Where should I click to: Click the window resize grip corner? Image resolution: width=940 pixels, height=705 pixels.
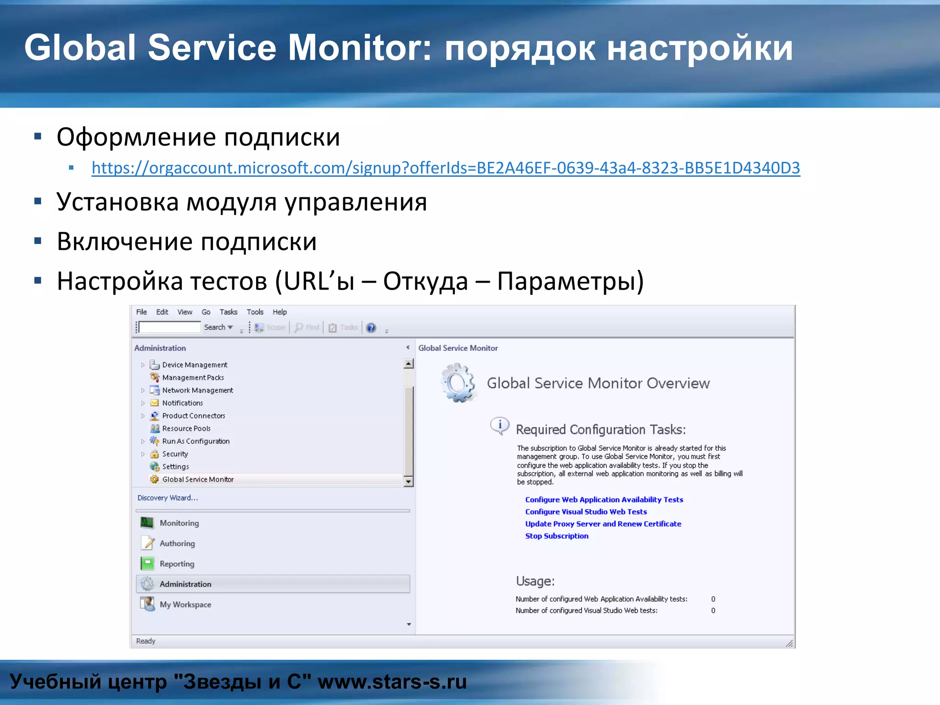[789, 643]
